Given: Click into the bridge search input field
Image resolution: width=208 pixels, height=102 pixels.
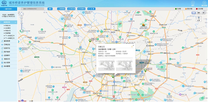Looking at the screenshot, I should [x=33, y=9].
